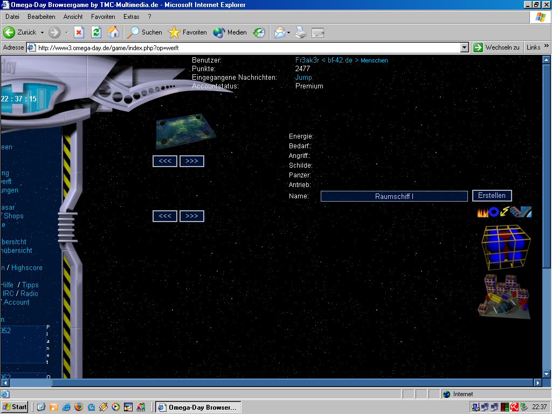
Task: Refresh the page with the green arrows icon
Action: coord(96,32)
